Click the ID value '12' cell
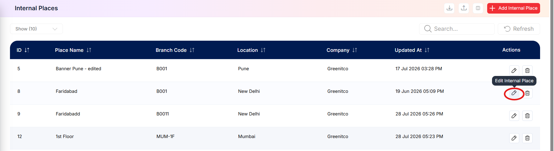The width and height of the screenshot is (554, 151). point(20,137)
